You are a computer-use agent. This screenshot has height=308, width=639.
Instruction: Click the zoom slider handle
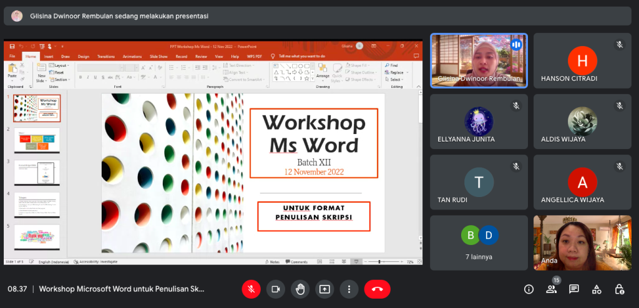tap(379, 262)
